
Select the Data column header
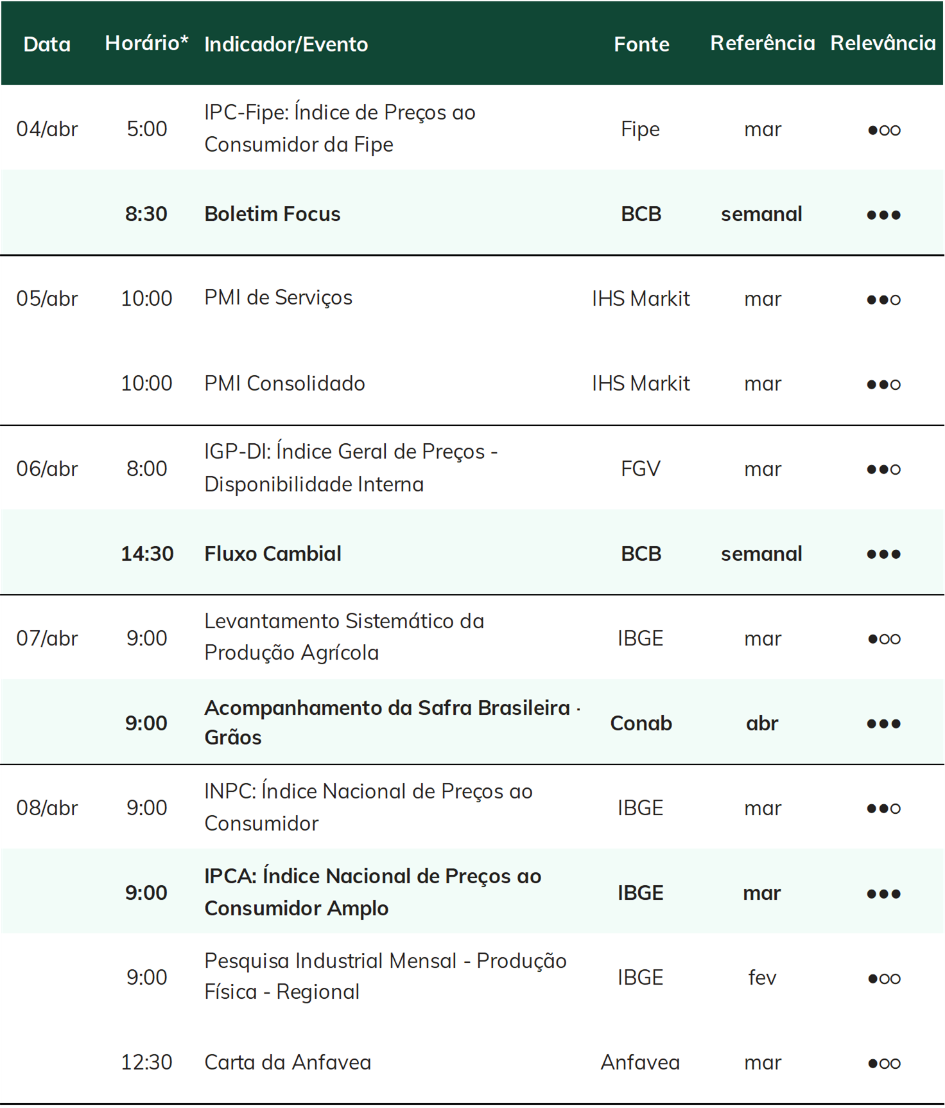[x=47, y=44]
